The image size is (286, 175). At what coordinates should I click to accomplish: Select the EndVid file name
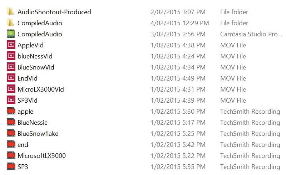[28, 78]
